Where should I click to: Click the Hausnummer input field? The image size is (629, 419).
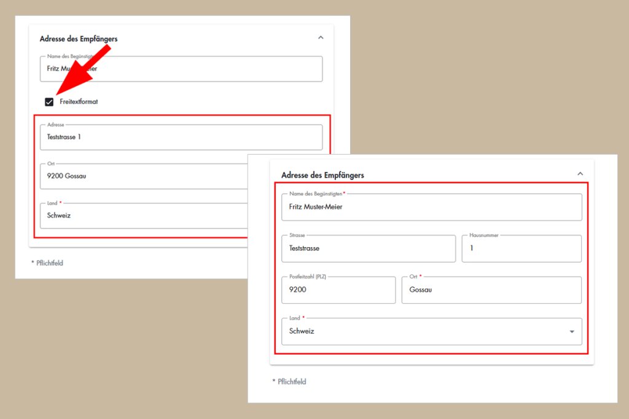point(521,248)
